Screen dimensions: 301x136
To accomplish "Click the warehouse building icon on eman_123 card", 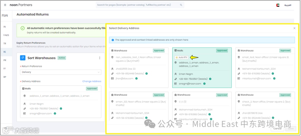I will [x=112, y=95].
